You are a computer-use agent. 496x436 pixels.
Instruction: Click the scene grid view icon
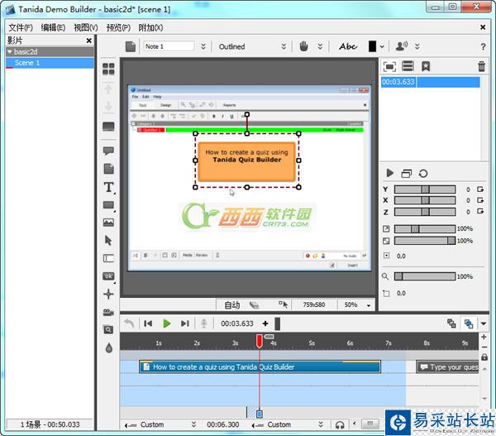108,69
